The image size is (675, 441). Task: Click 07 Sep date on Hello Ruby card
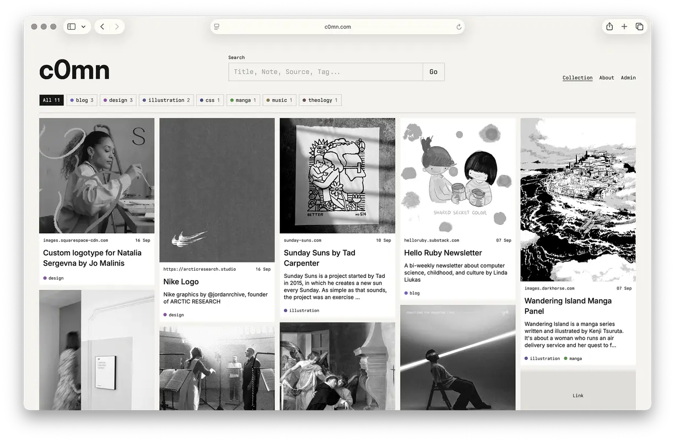(x=504, y=240)
